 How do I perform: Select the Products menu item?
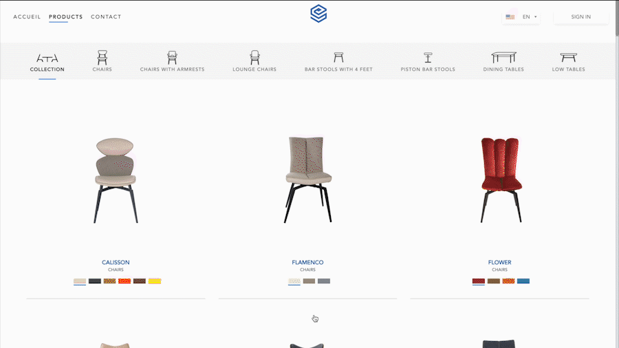click(66, 17)
